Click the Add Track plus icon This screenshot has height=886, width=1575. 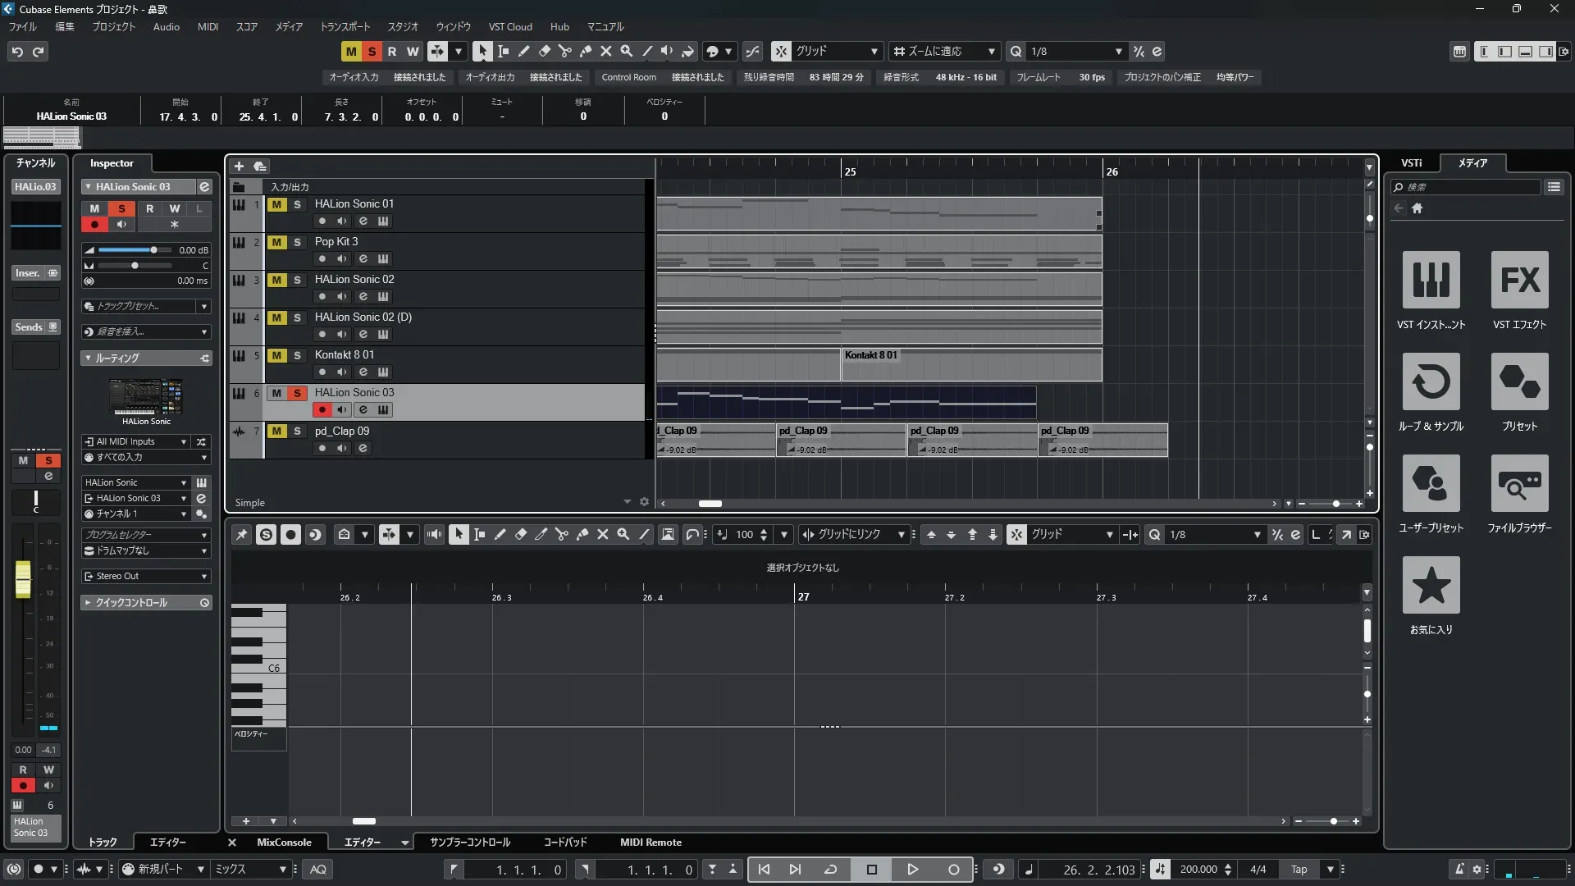click(239, 167)
